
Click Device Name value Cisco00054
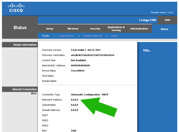[78, 71]
